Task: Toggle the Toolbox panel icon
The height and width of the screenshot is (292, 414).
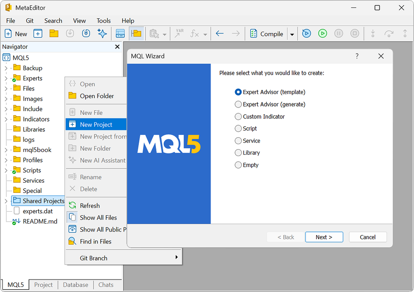Action: pyautogui.click(x=121, y=34)
